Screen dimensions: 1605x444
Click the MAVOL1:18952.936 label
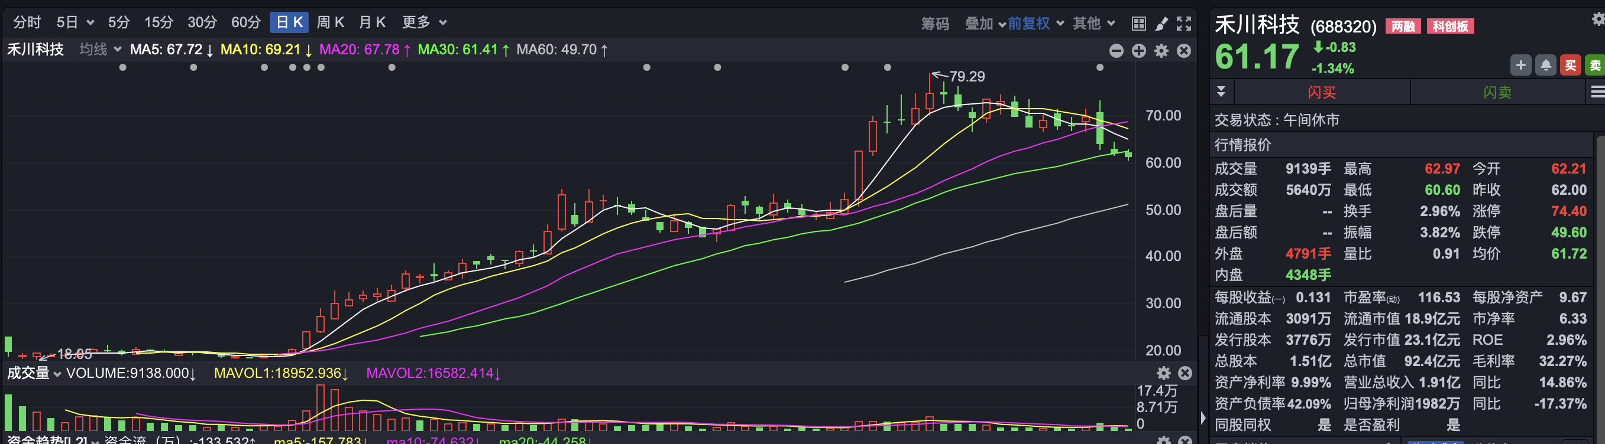click(x=281, y=373)
